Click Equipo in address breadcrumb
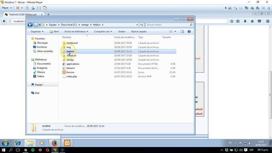The image size is (272, 153). [x=53, y=25]
